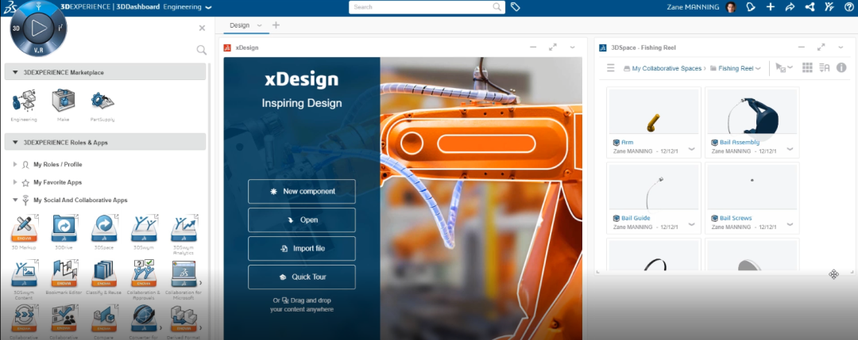Open the Collaboration for Microsoft app
858x340 pixels.
[184, 273]
